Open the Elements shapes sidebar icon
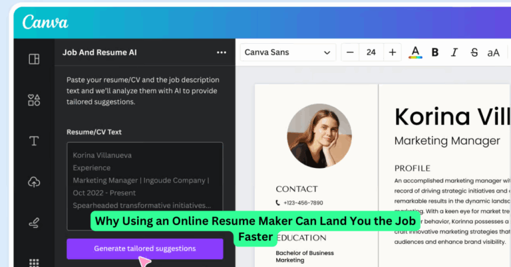 coord(34,100)
